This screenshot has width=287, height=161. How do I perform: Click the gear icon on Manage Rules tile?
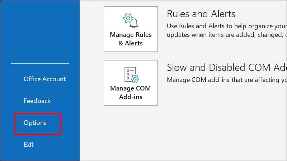pyautogui.click(x=128, y=18)
